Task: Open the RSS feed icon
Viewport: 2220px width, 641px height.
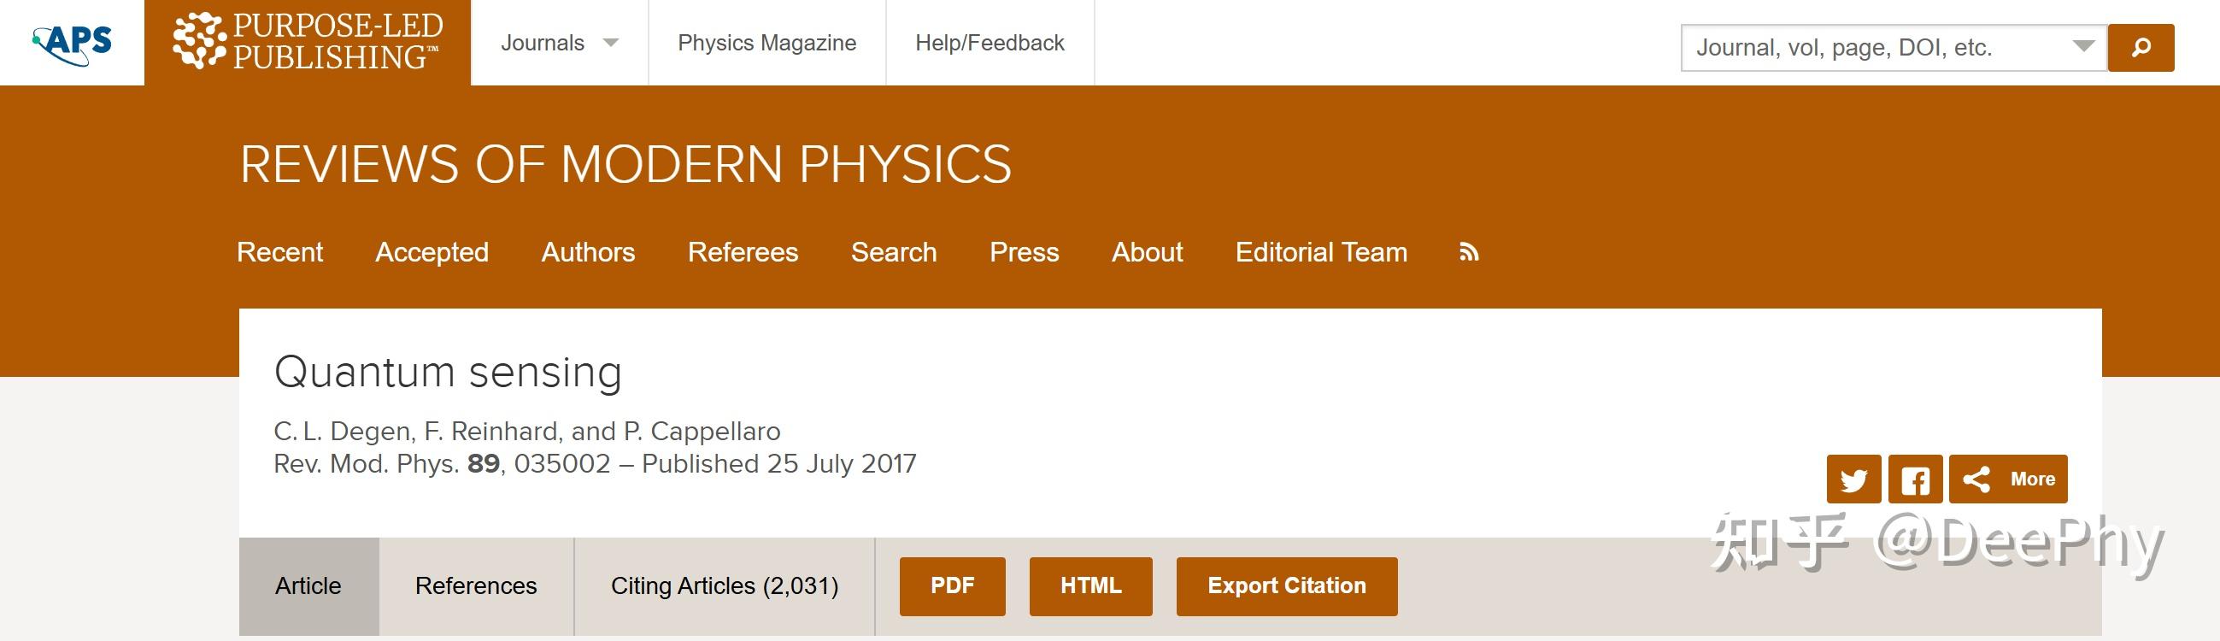Action: click(x=1469, y=251)
